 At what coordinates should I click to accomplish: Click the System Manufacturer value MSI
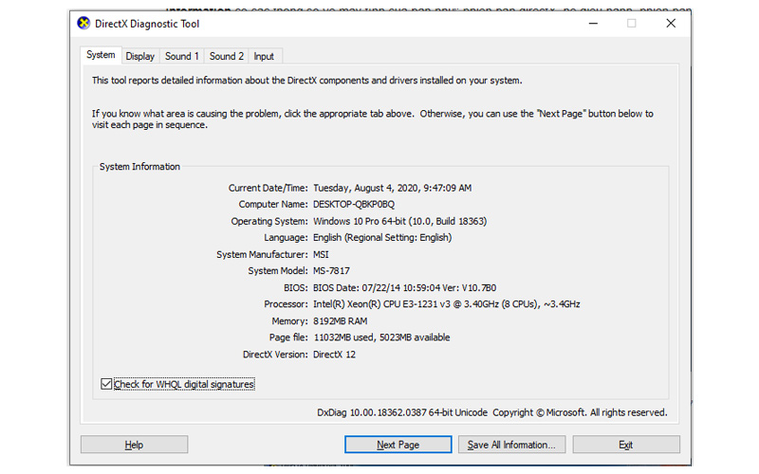point(321,254)
